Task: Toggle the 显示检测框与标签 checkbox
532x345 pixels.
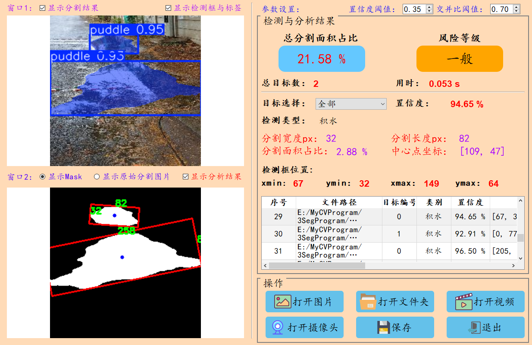Action: [x=169, y=8]
